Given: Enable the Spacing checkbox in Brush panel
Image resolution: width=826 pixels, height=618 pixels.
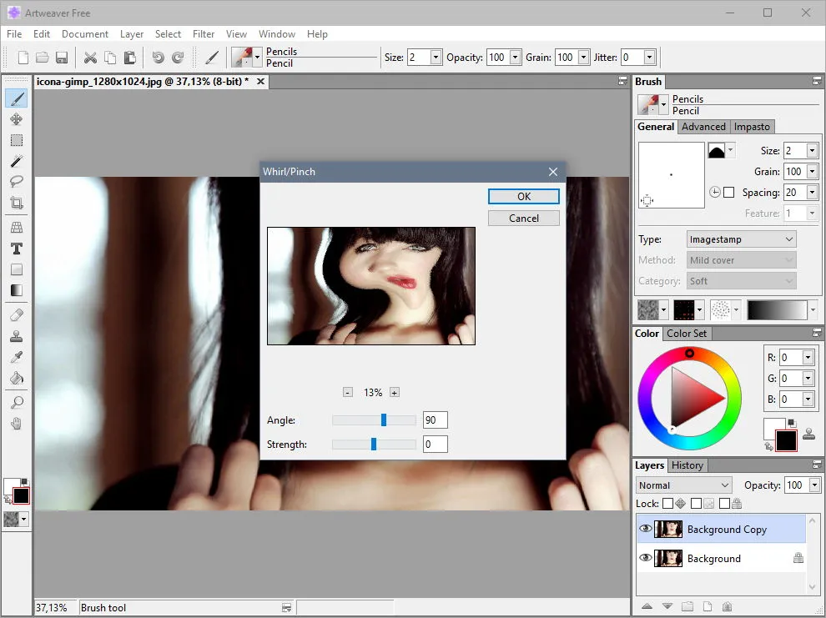Looking at the screenshot, I should [x=729, y=192].
